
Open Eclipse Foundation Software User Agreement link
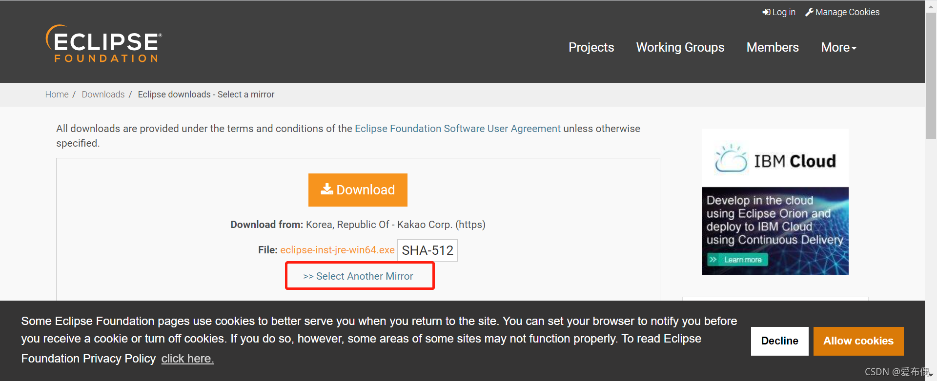tap(458, 129)
